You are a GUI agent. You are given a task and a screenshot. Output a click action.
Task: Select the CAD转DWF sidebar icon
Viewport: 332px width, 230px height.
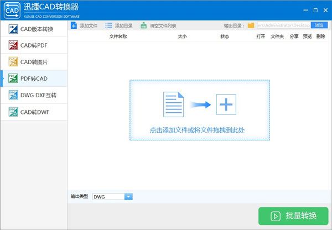coord(13,112)
